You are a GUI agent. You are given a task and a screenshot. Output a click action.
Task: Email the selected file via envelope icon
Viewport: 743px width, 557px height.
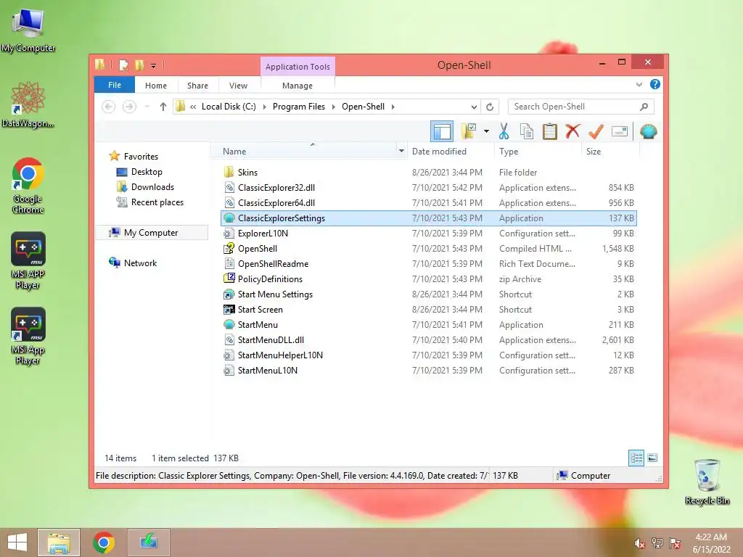[x=620, y=131]
